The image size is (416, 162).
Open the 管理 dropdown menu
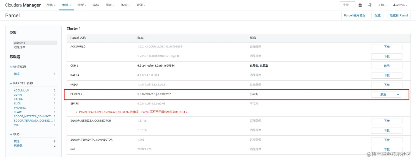coord(141,5)
